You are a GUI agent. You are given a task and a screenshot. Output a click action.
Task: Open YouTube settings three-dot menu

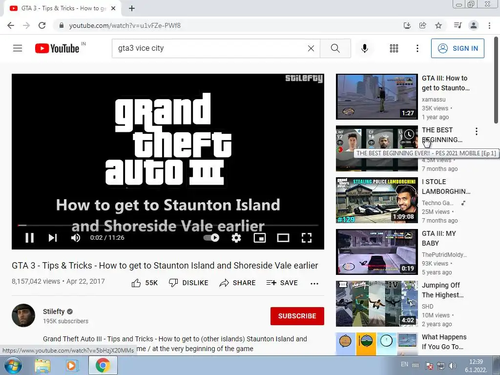417,48
